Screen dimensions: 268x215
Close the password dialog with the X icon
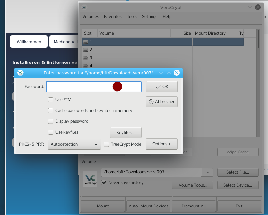point(177,73)
